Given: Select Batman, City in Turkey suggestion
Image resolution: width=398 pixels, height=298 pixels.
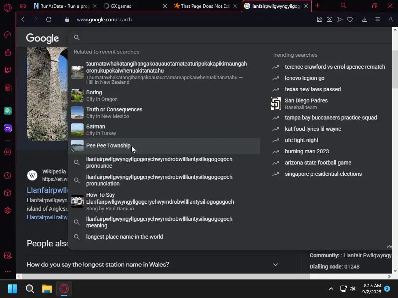Looking at the screenshot, I should [165, 130].
